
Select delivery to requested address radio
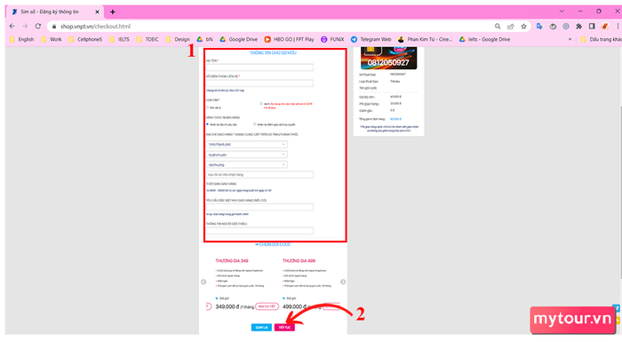click(x=207, y=124)
